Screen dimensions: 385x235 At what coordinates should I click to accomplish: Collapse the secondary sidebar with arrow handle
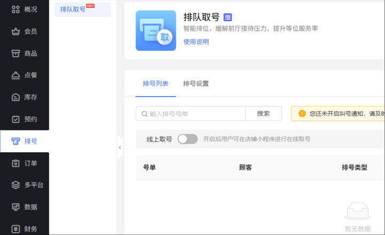coord(120,147)
